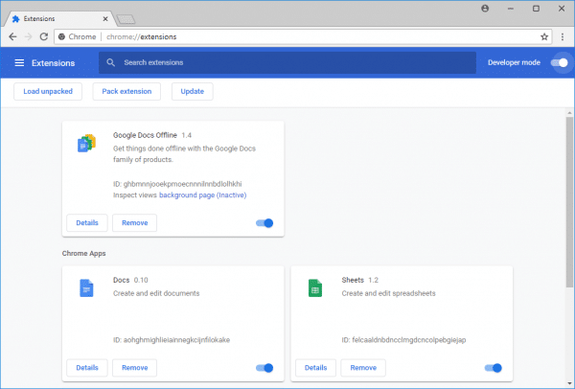Click the scrollbar down arrow
Viewport: 575px width, 389px height.
point(569,383)
